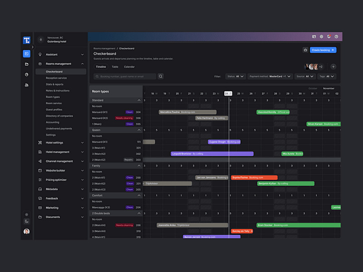The height and width of the screenshot is (272, 363).
Task: Open the highlighted booking module rail icon
Action: (27, 53)
